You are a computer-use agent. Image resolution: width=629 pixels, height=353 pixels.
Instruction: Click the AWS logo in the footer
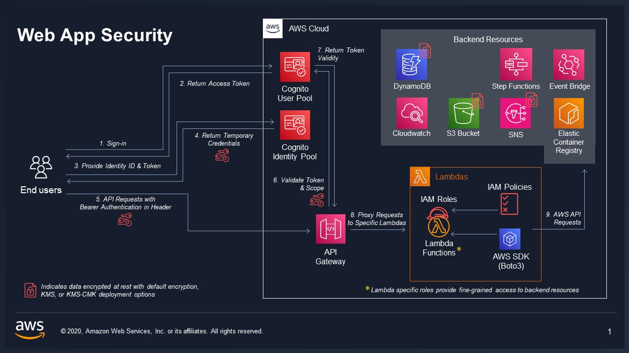click(29, 330)
